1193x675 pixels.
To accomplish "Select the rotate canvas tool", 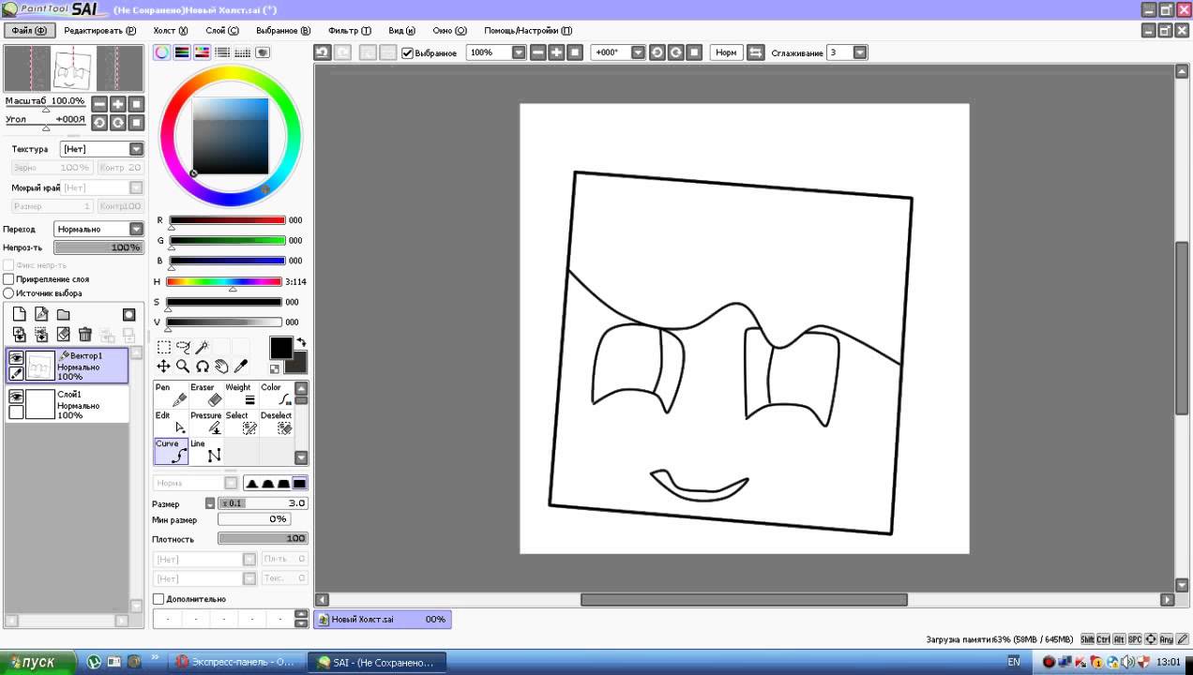I will pyautogui.click(x=202, y=367).
